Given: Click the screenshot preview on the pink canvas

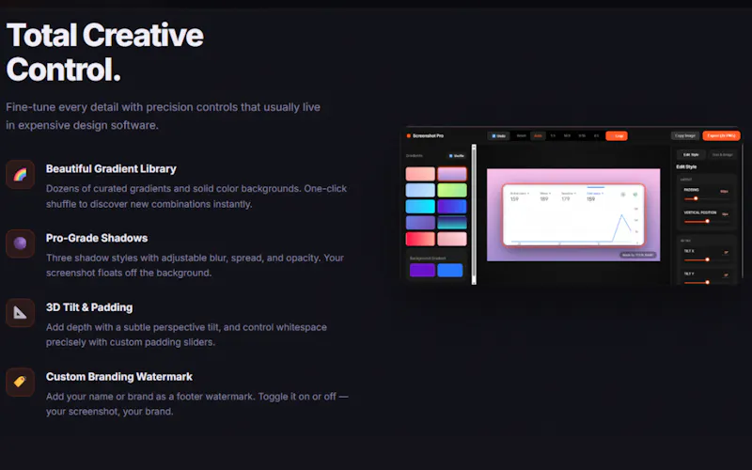Looking at the screenshot, I should [573, 215].
